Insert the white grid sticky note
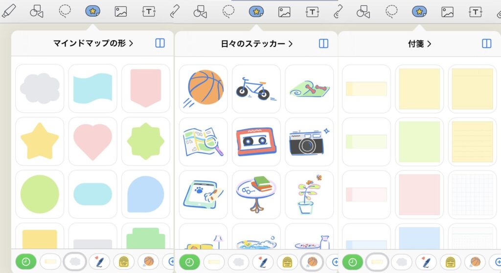The height and width of the screenshot is (273, 501). (473, 195)
